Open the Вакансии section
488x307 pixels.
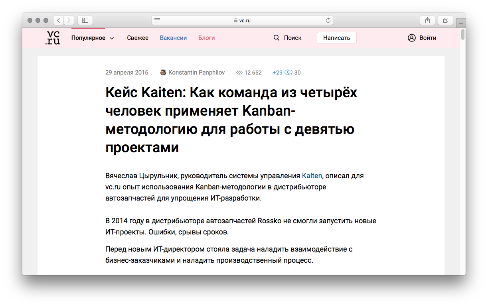[x=173, y=38]
